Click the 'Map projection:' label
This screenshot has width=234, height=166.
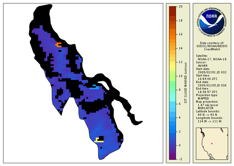click(207, 102)
